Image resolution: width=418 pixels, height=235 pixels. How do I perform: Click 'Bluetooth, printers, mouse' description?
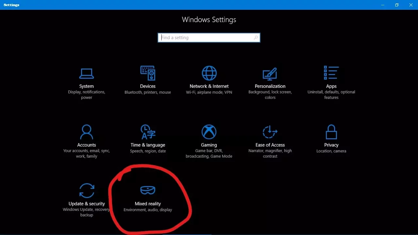(x=148, y=92)
